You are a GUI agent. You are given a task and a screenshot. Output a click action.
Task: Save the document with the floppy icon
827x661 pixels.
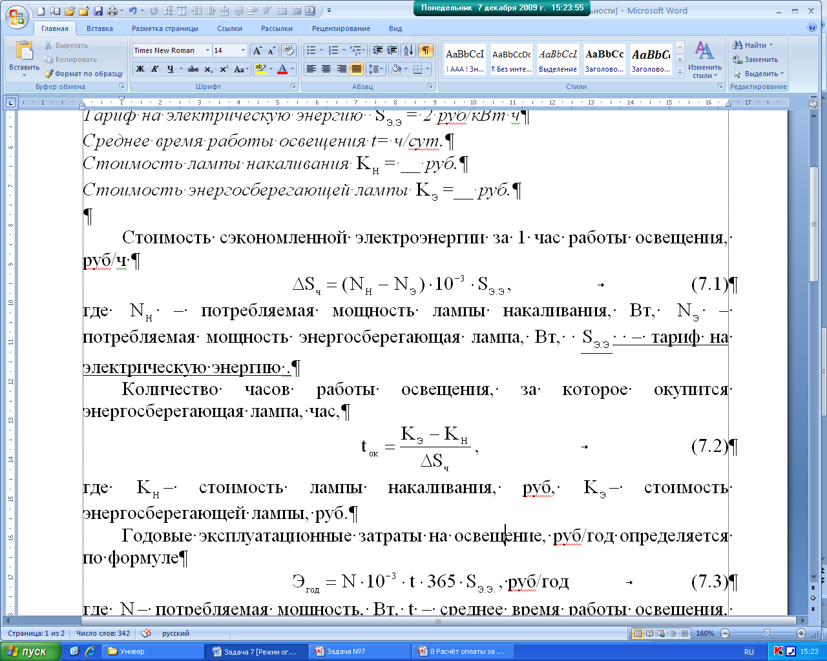[x=98, y=11]
